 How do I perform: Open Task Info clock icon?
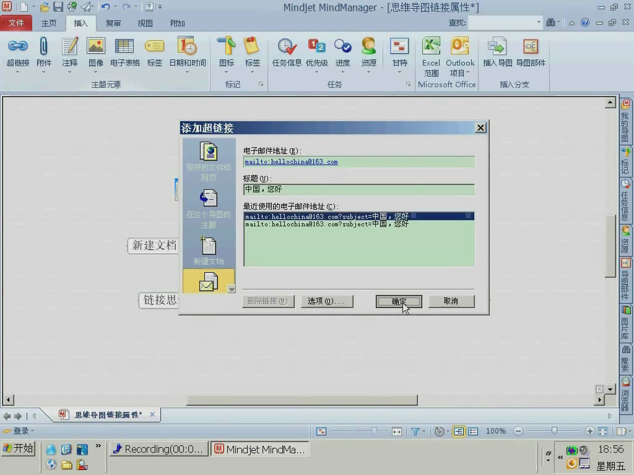click(287, 46)
